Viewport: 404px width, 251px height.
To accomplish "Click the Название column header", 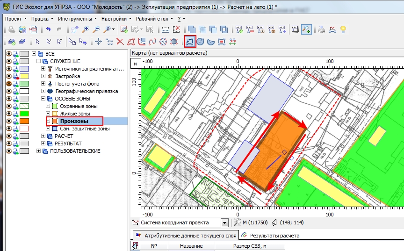I will click(x=191, y=246).
